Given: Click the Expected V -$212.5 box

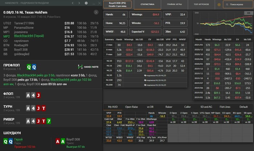Looking at the screenshot, I should (145, 32).
